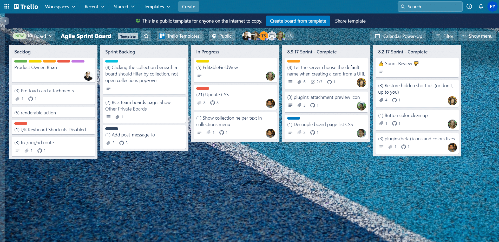
Task: Click the sky blue label on collection filter card
Action: coord(112,61)
